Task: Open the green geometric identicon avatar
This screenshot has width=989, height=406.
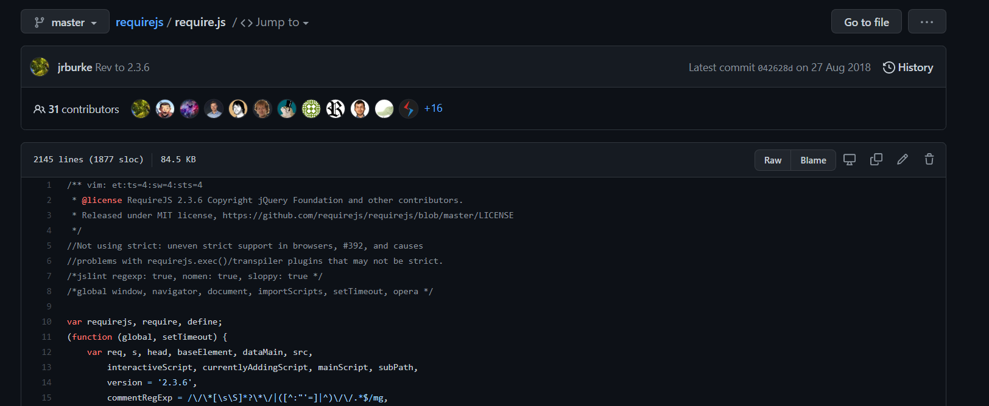Action: click(x=311, y=109)
